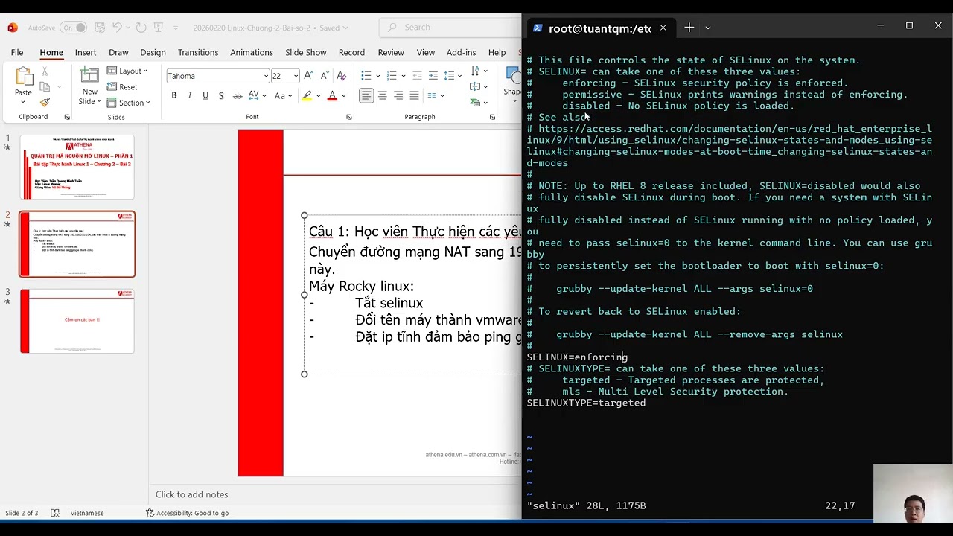The width and height of the screenshot is (953, 536).
Task: Open the Review tab
Action: coord(391,52)
